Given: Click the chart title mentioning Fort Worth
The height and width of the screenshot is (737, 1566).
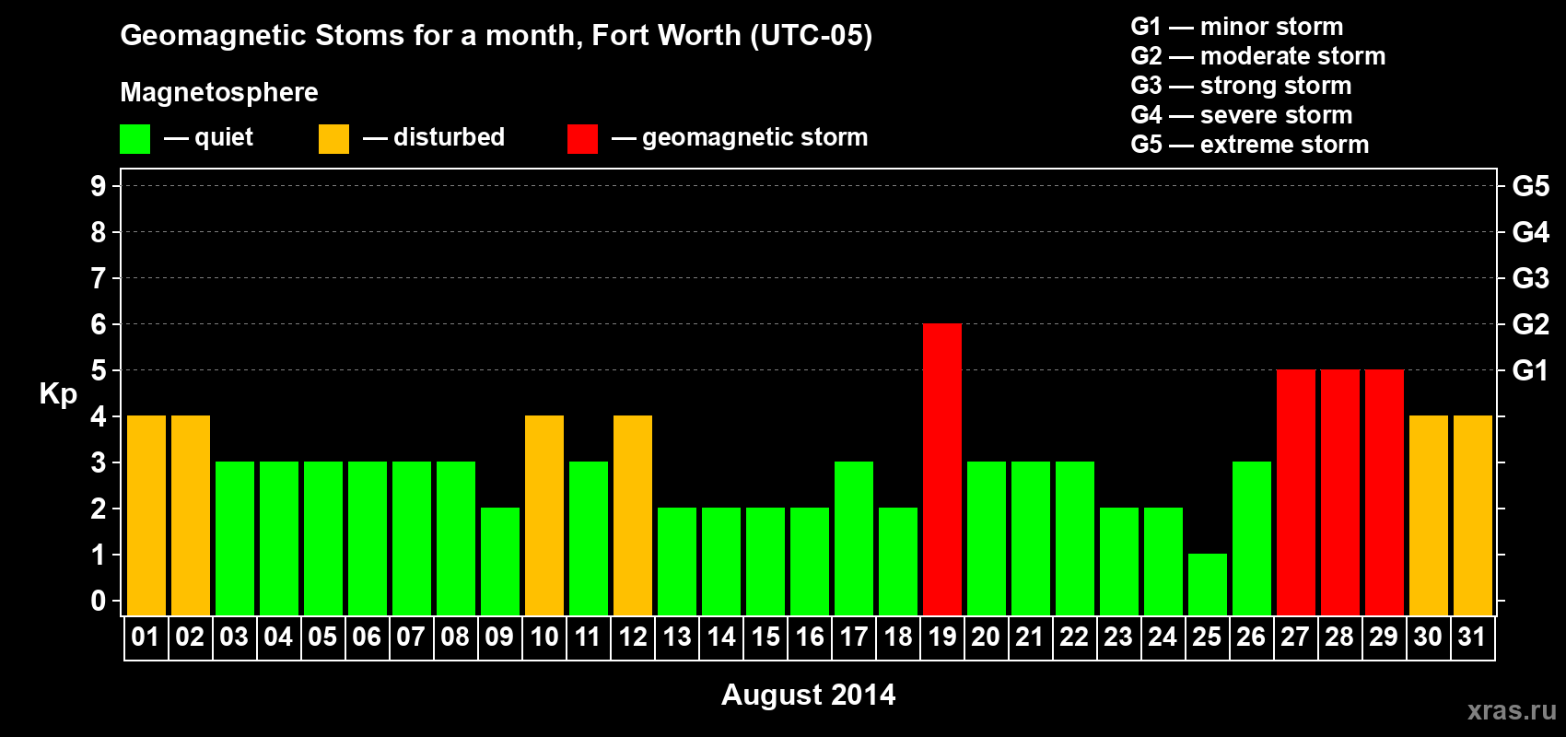Looking at the screenshot, I should point(497,35).
